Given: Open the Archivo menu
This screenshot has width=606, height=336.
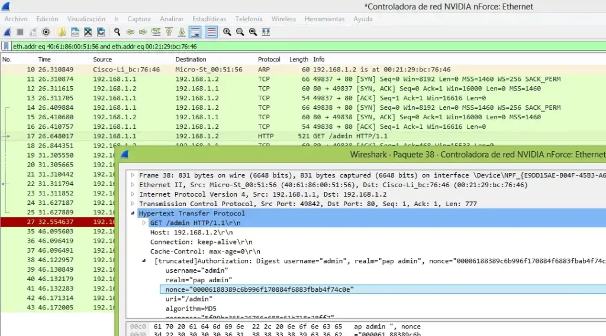Looking at the screenshot, I should (x=16, y=19).
